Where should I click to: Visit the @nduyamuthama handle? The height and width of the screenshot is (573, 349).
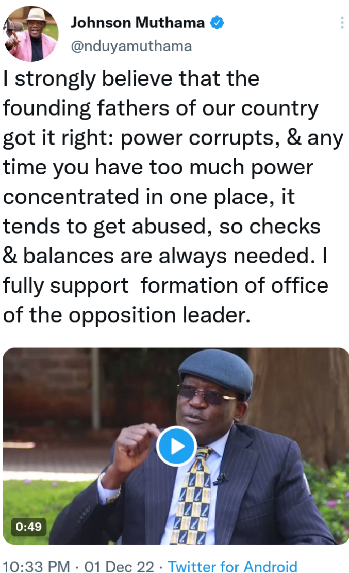tap(131, 46)
